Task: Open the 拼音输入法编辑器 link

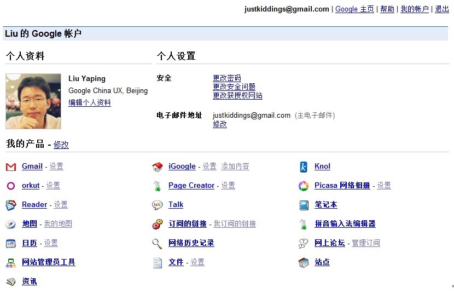Action: coord(345,223)
